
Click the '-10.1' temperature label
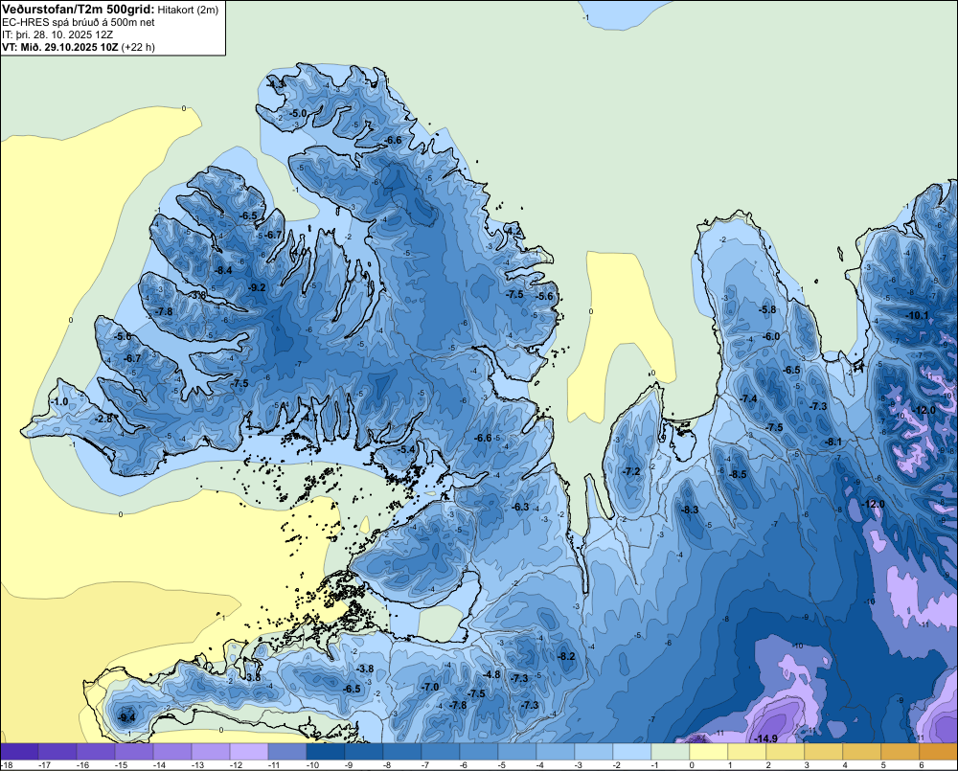pyautogui.click(x=917, y=316)
